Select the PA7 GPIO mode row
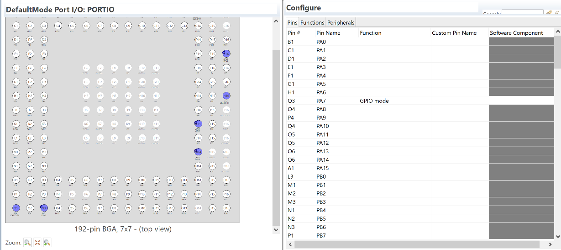Viewport: 561px width, 250px height. tap(374, 101)
